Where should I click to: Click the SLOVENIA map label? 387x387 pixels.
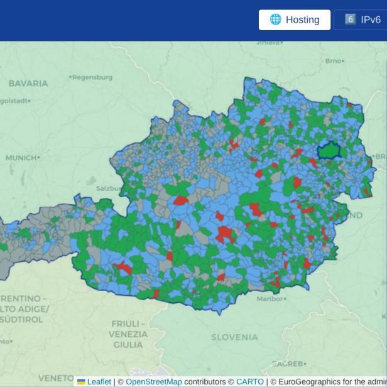pos(234,337)
